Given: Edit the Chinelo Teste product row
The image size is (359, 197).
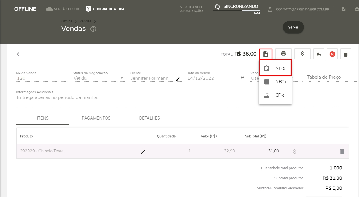Looking at the screenshot, I should (x=143, y=152).
